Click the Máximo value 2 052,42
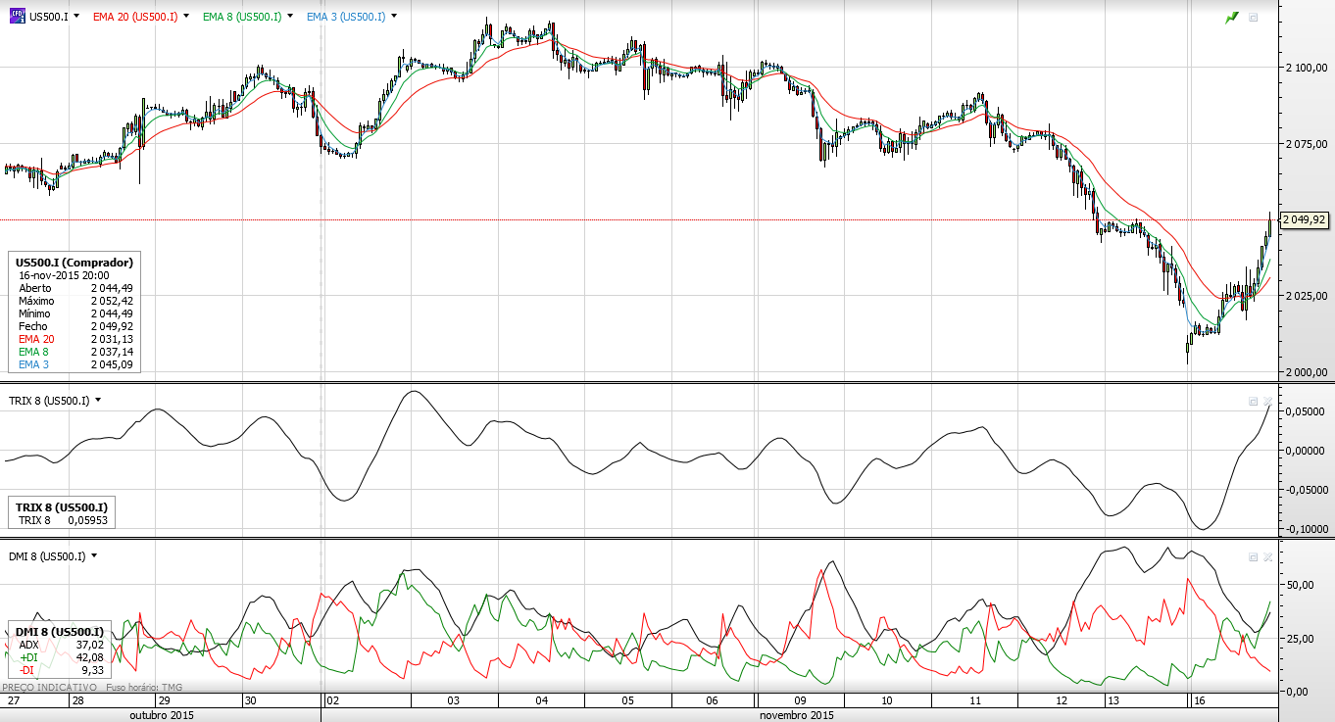The image size is (1335, 722). (112, 301)
